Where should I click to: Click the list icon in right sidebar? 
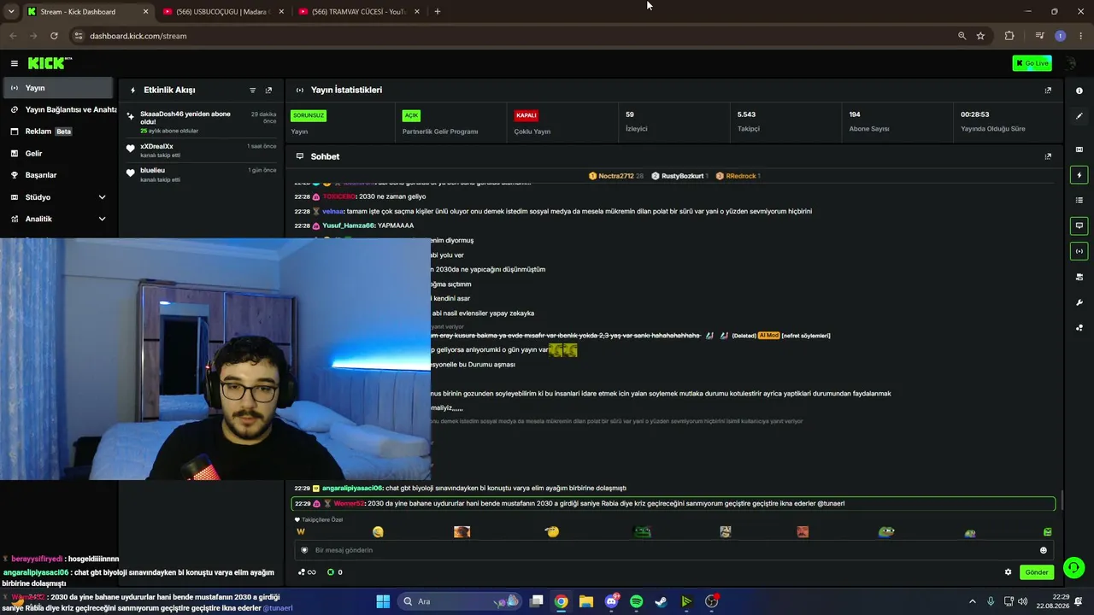click(1079, 200)
